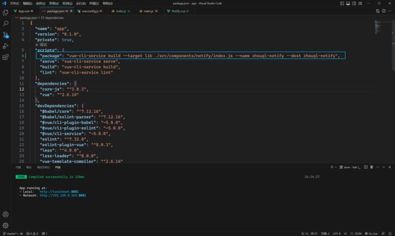
Task: Open the master branch picker
Action: point(10,234)
